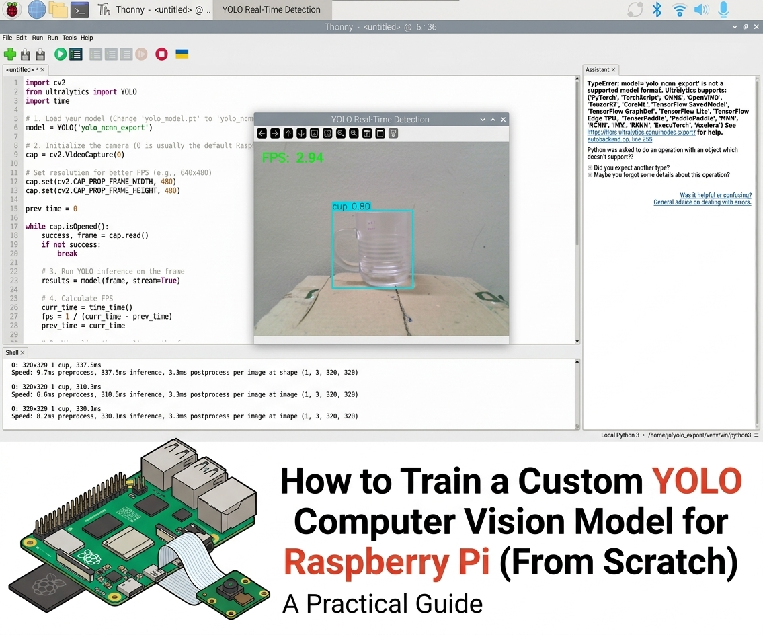Click the 'cup 0.80' detection label

(351, 206)
